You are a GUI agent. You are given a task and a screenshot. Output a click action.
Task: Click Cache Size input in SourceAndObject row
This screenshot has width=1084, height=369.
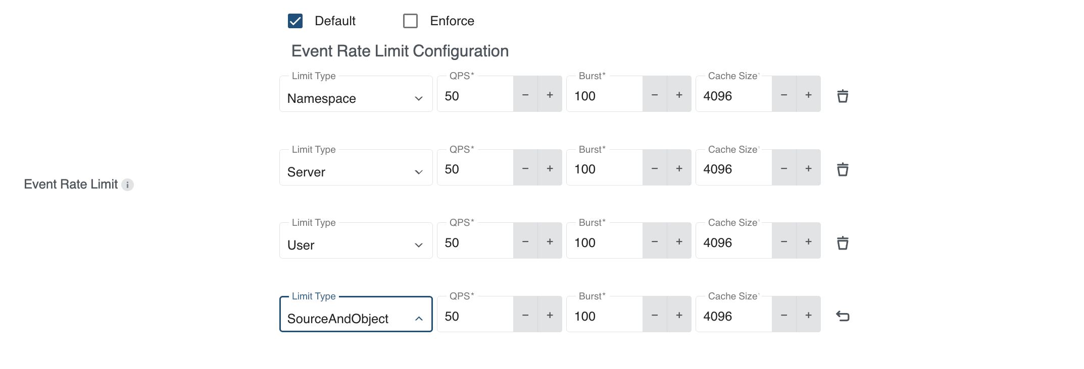coord(733,316)
